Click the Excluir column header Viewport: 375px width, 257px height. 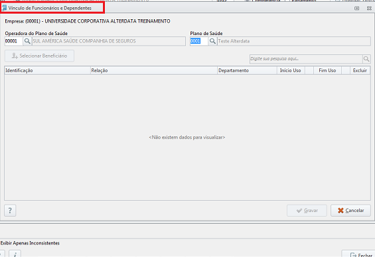[360, 71]
